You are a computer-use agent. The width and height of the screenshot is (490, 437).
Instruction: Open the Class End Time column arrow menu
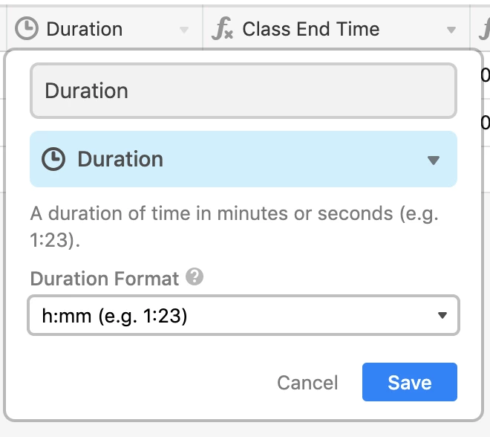click(x=451, y=30)
